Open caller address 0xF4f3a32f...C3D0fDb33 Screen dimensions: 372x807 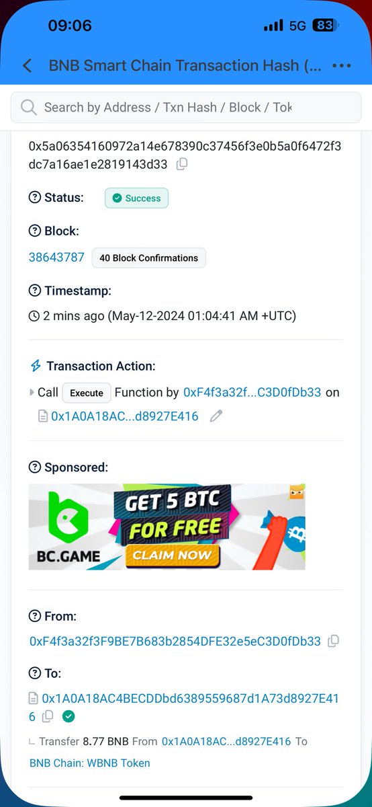coord(252,392)
